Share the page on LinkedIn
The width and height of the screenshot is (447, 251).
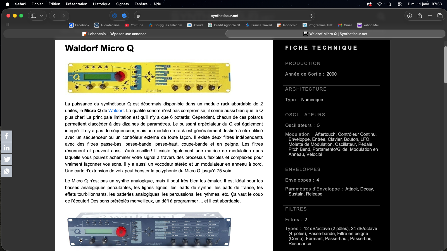[x=7, y=148]
